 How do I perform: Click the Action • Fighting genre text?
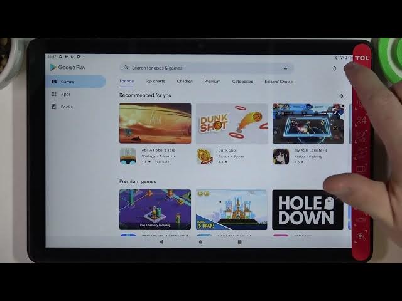(308, 156)
